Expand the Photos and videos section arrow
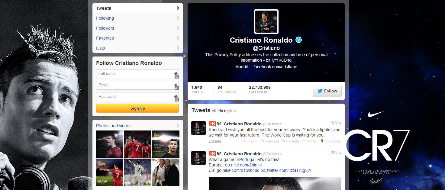 [x=178, y=126]
